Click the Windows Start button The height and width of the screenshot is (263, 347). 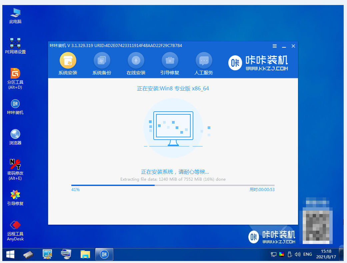[10, 255]
